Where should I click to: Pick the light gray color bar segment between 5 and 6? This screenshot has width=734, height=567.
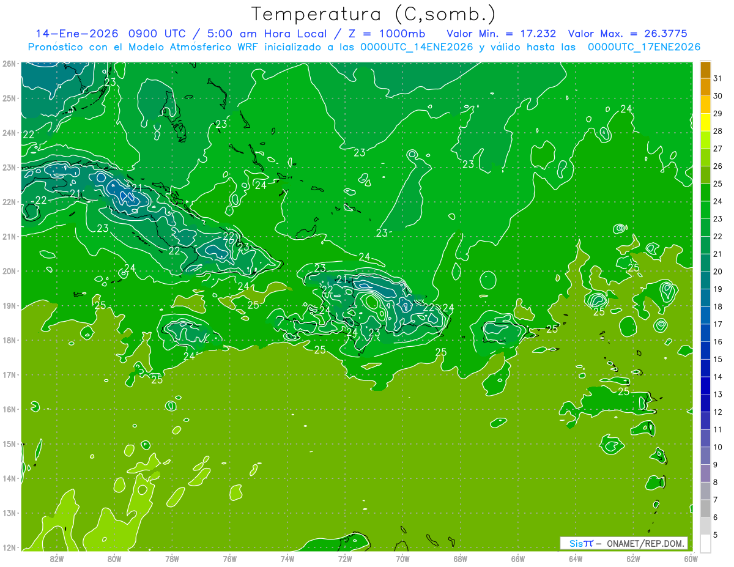coord(705,525)
